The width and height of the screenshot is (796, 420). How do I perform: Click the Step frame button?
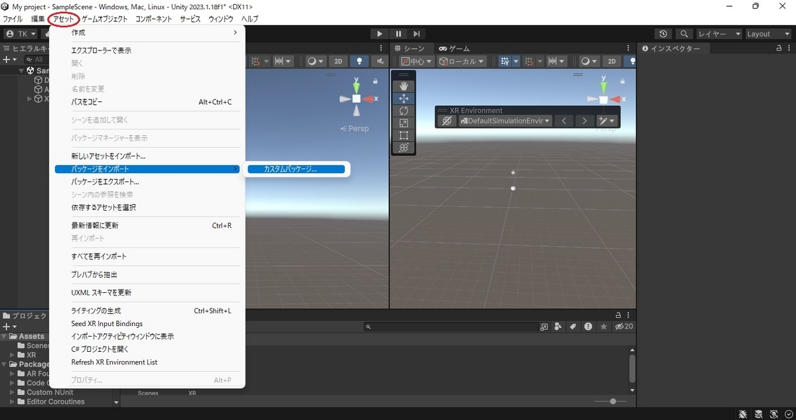pyautogui.click(x=417, y=33)
